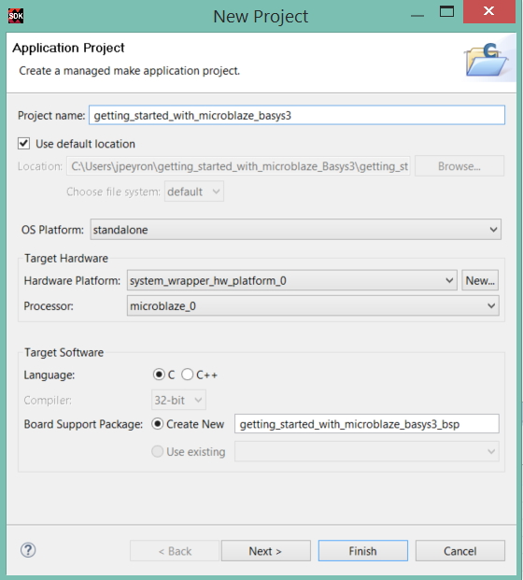Viewport: 523px width, 580px height.
Task: Toggle the Use default location checkbox
Action: tap(24, 144)
